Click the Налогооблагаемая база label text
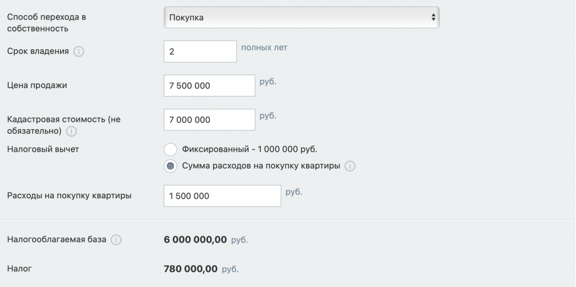 tap(56, 240)
